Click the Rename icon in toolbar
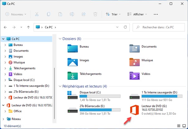This screenshot has width=188, height=129. point(72,14)
